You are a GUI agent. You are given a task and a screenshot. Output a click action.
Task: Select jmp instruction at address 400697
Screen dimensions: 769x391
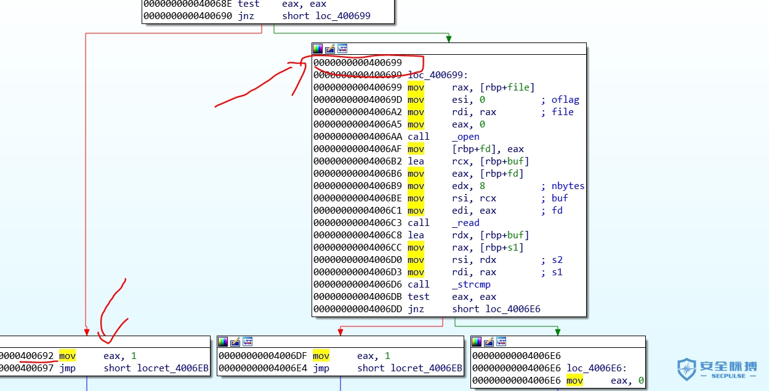[x=105, y=368]
